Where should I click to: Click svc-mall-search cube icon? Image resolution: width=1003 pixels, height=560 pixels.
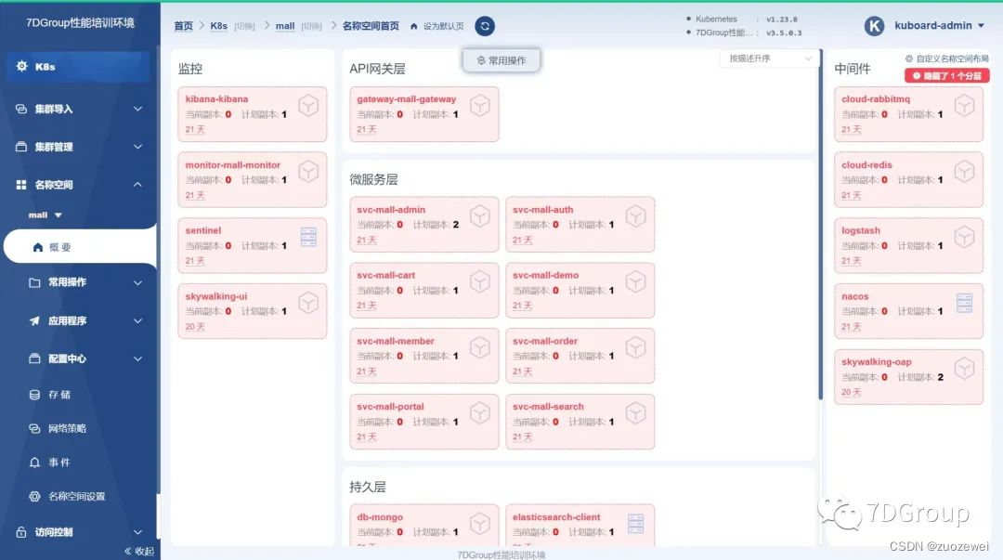point(635,412)
